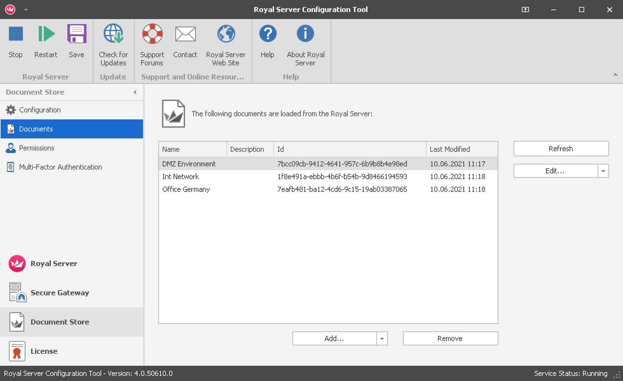Select Multi-Factor Authentication page

coord(60,167)
